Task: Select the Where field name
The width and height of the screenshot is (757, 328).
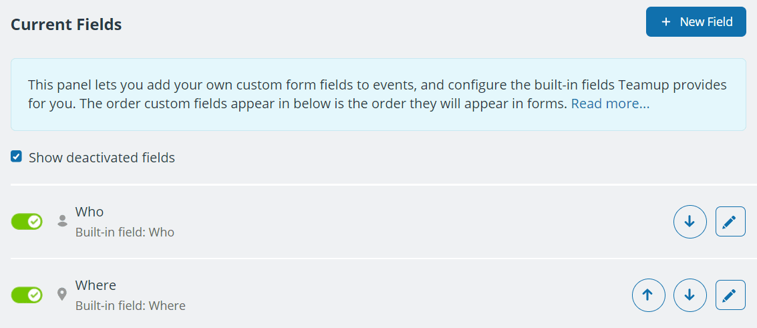Action: 96,285
